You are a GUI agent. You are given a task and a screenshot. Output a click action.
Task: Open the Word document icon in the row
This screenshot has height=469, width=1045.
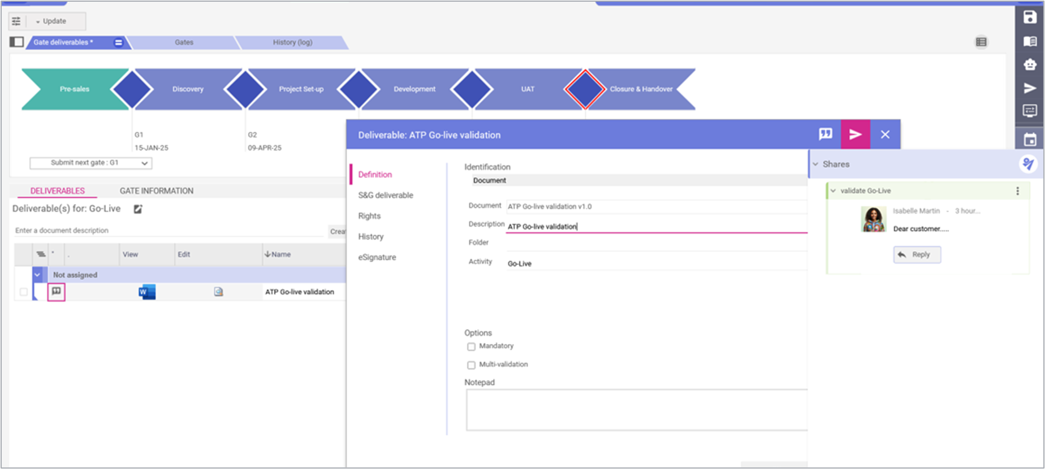[x=146, y=292]
